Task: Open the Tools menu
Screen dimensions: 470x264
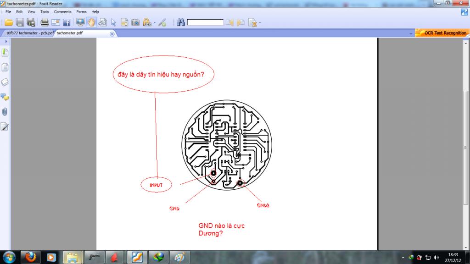Action: point(45,11)
